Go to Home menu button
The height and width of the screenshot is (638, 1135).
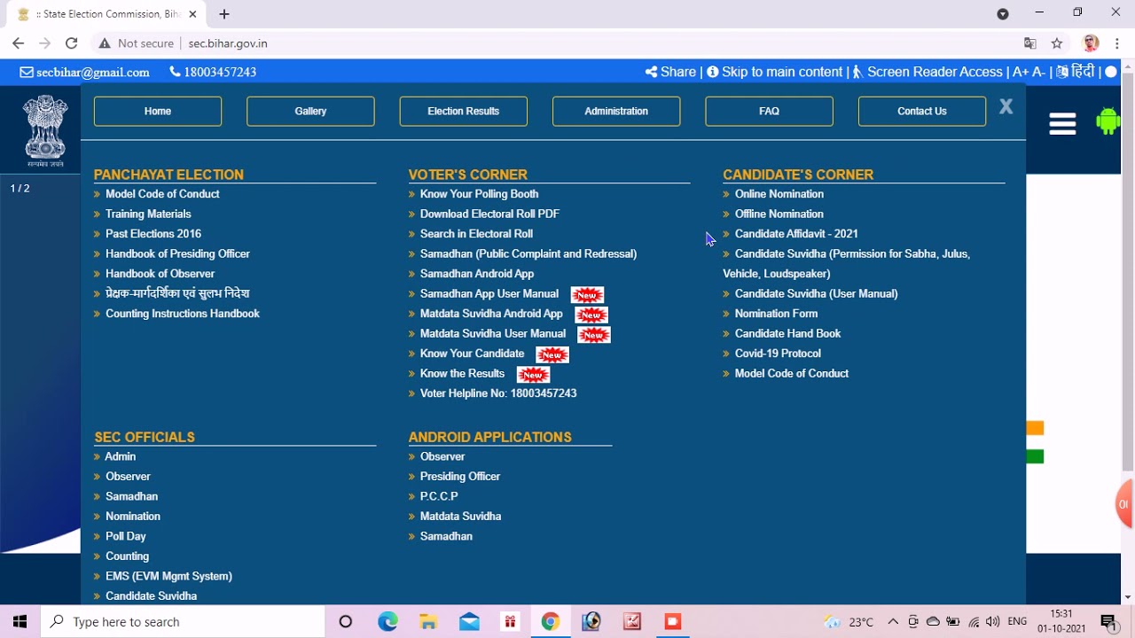tap(158, 111)
